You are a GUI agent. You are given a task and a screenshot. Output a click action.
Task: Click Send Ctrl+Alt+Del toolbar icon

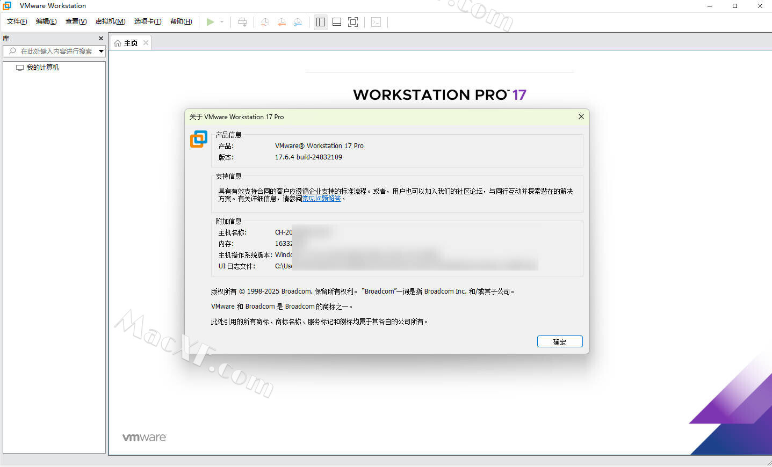(242, 22)
